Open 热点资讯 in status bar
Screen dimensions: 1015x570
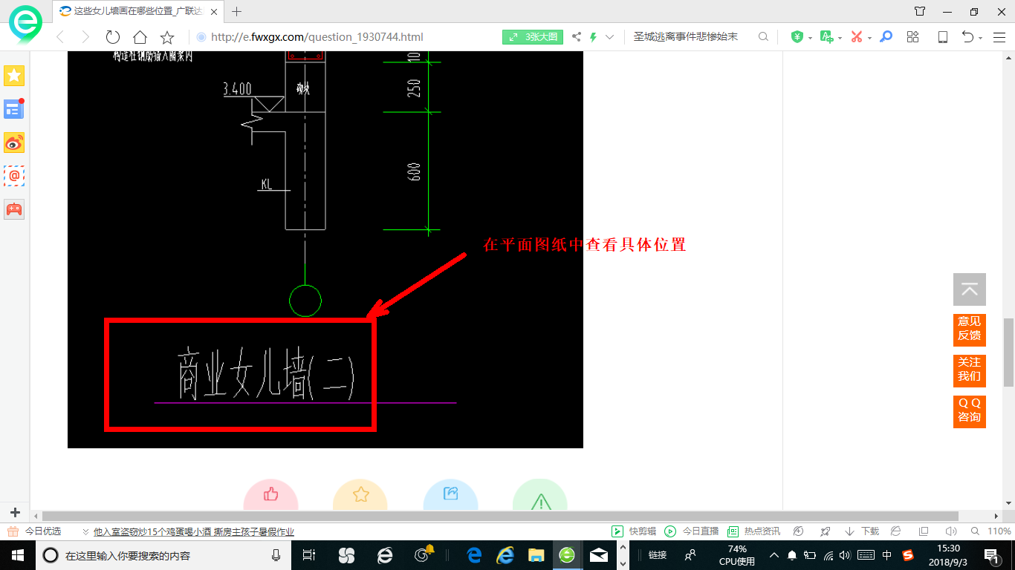pyautogui.click(x=753, y=531)
